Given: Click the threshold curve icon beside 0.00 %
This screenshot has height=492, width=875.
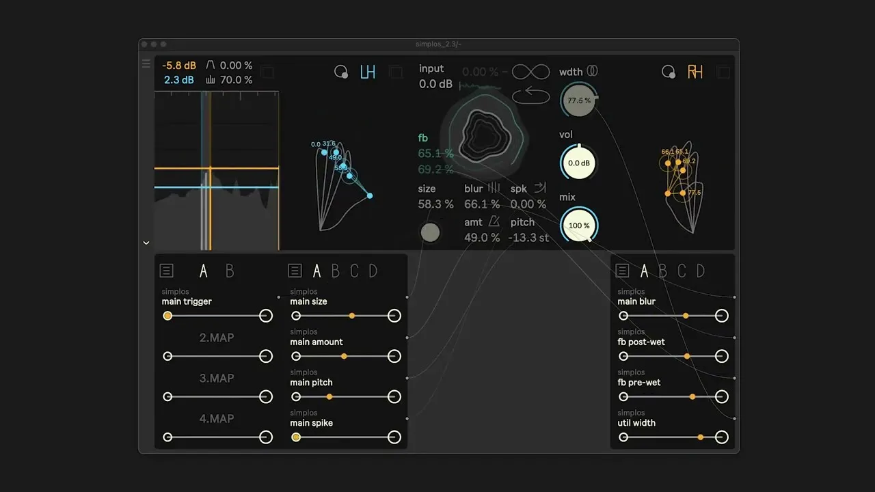Looking at the screenshot, I should (x=211, y=65).
